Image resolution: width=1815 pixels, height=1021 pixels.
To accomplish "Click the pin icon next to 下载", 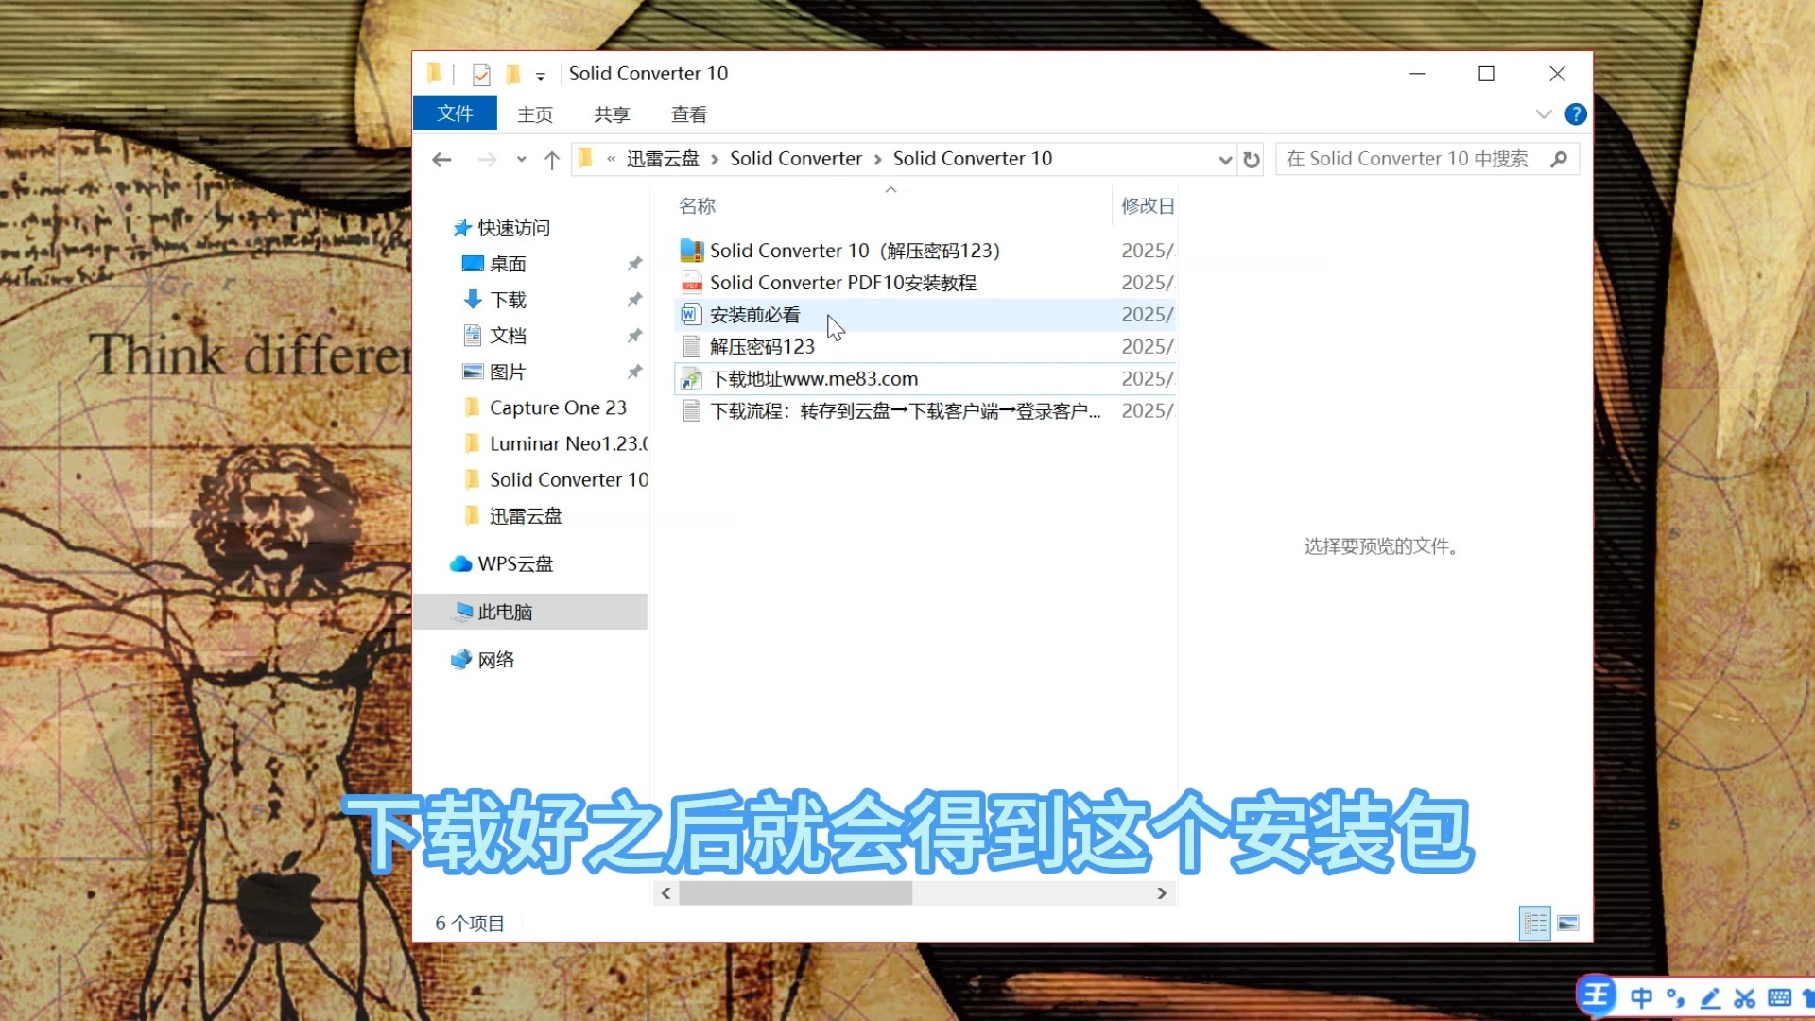I will (x=634, y=300).
